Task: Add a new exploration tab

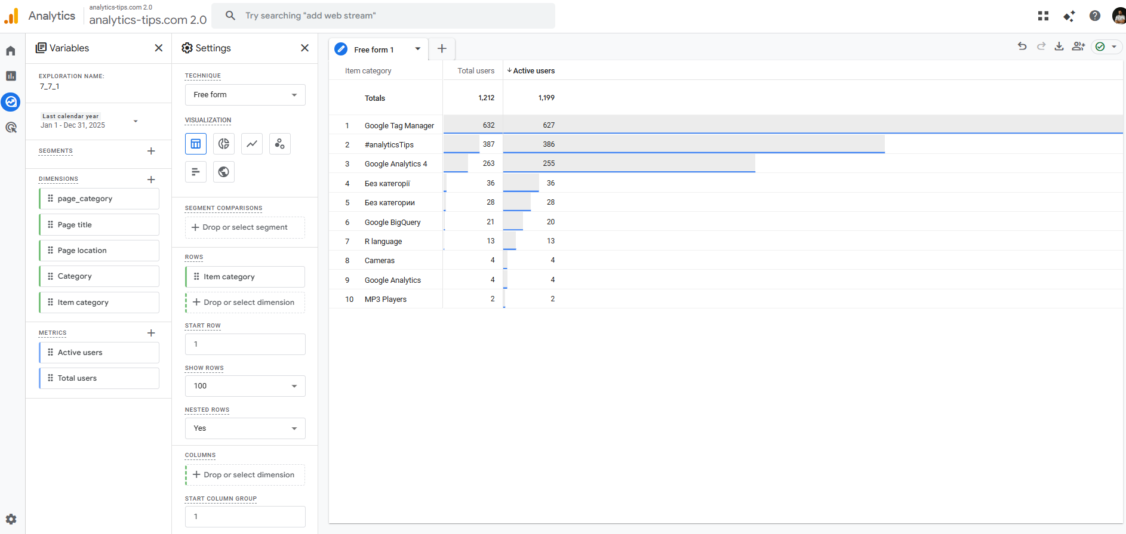Action: pyautogui.click(x=442, y=49)
